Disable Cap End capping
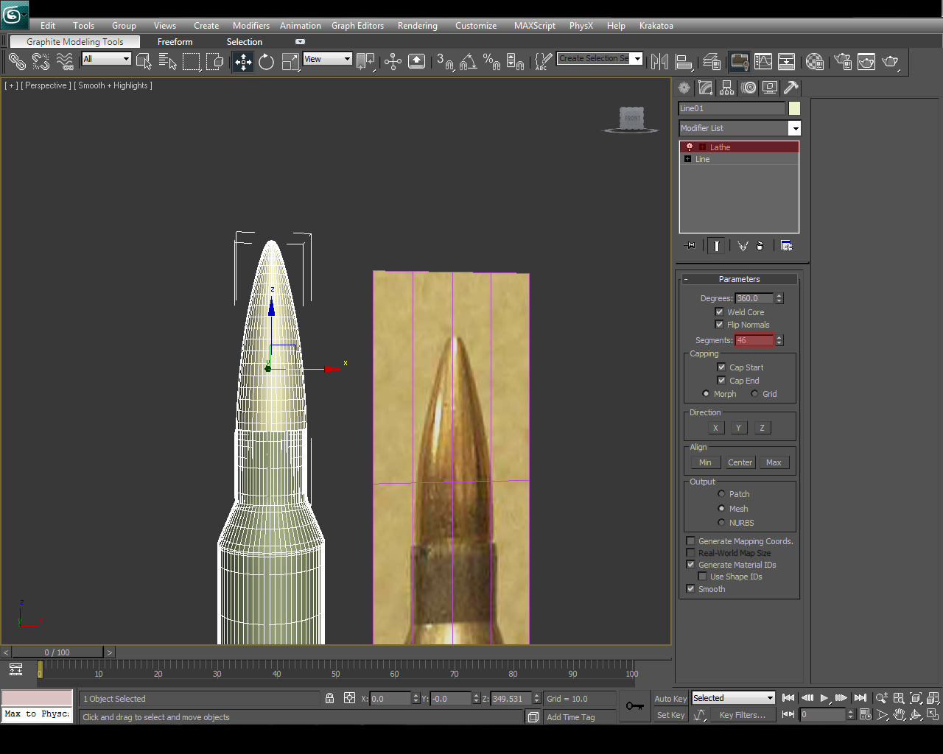The width and height of the screenshot is (943, 754). 721,381
